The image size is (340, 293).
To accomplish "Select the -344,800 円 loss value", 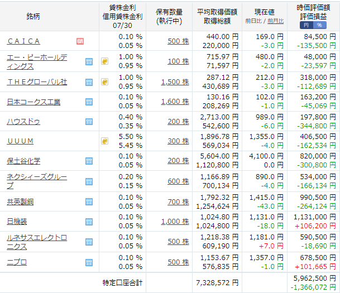I will [x=317, y=126].
